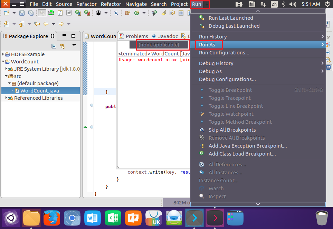
Task: Close the Package Explorer tab with X
Action: [53, 36]
